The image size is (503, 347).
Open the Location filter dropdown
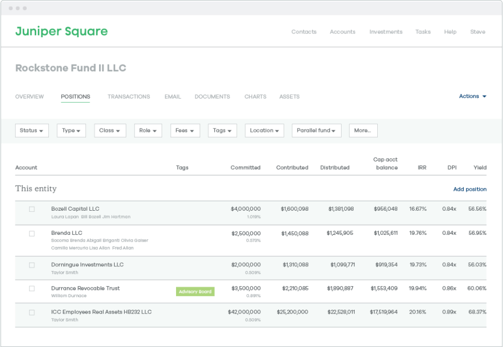[264, 131]
